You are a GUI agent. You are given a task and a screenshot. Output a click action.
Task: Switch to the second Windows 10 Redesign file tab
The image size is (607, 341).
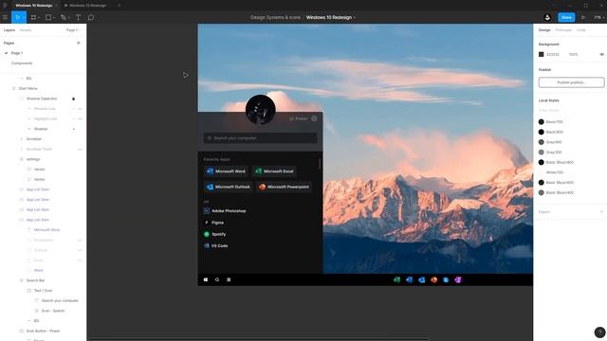click(88, 6)
